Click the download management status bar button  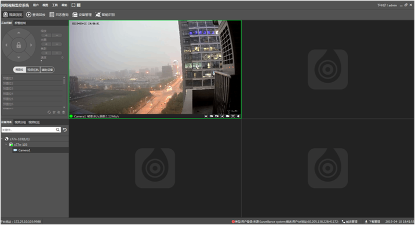372,222
